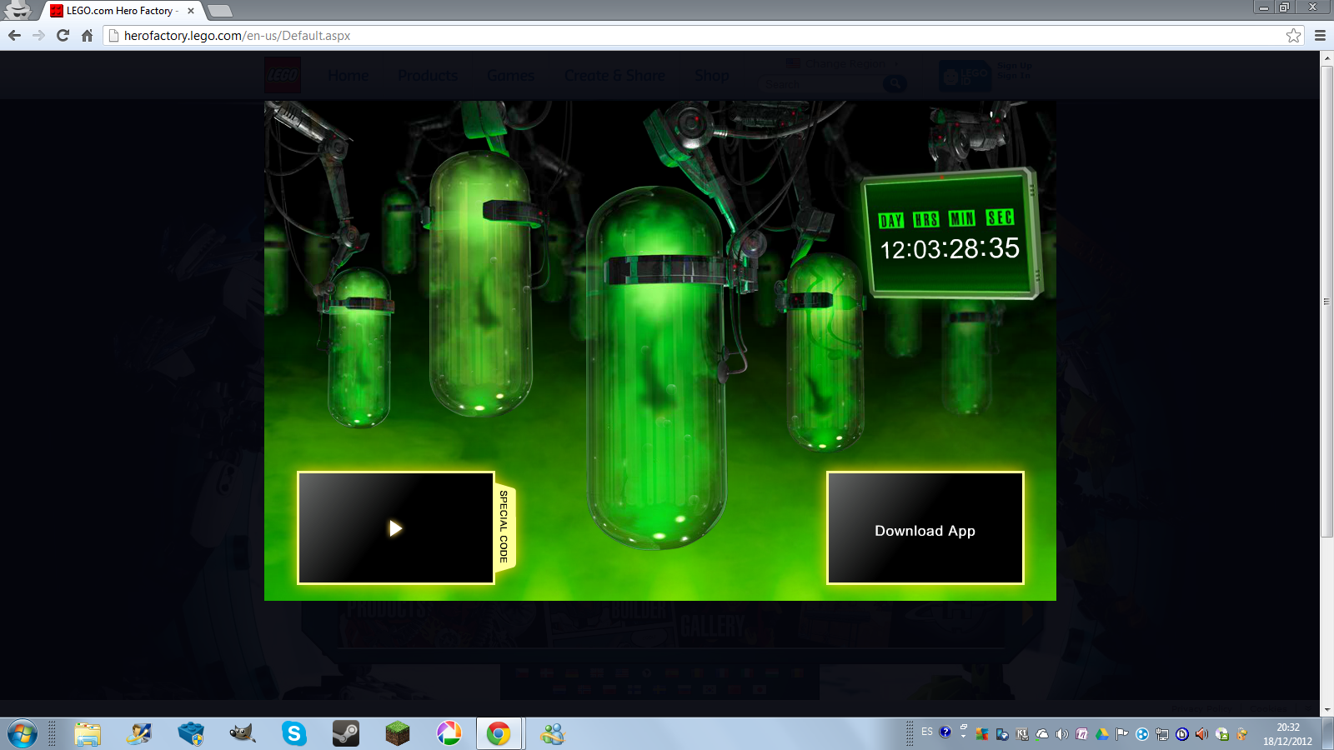Open the dimmed Create & Share menu
Viewport: 1334px width, 750px height.
click(614, 76)
